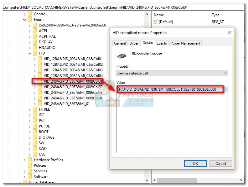
Task: Click the HID folder icon
Action: click(35, 53)
